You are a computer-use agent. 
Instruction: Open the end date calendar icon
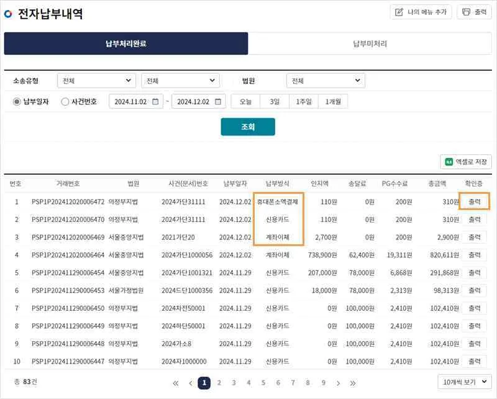click(x=218, y=101)
